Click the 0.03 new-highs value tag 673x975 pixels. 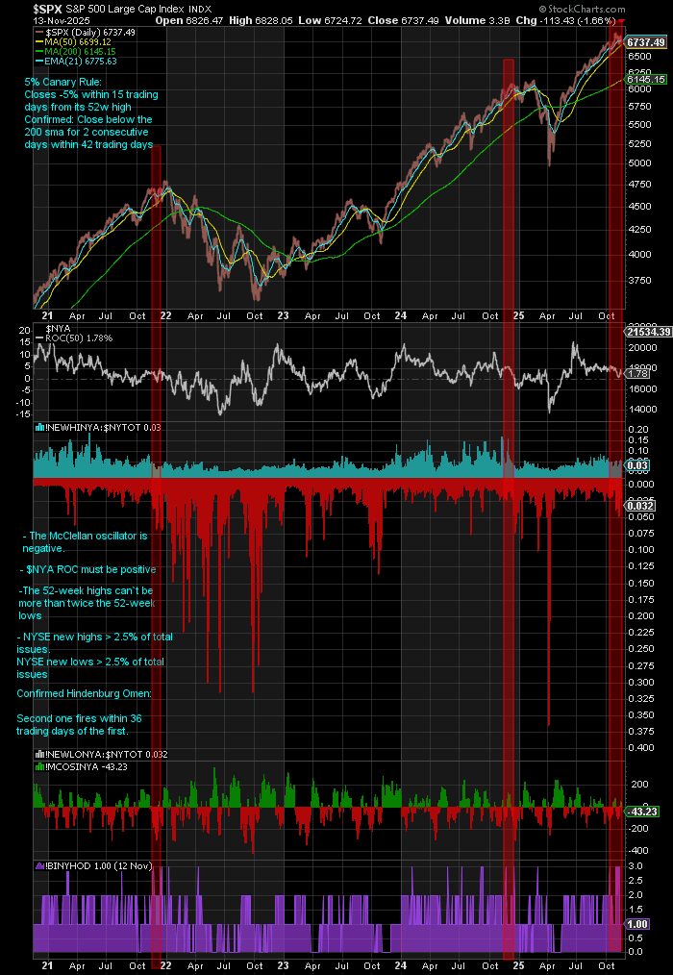[x=636, y=465]
